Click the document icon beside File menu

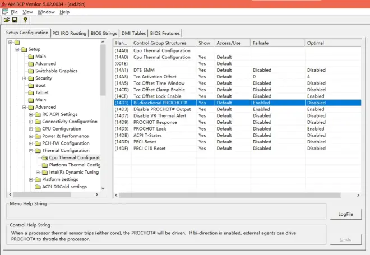[x=5, y=12]
